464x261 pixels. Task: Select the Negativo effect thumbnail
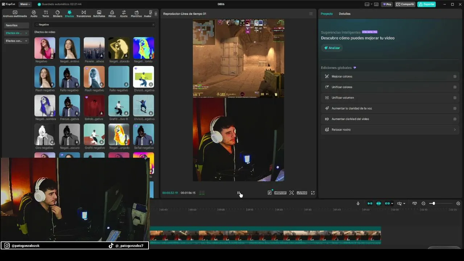click(x=45, y=48)
